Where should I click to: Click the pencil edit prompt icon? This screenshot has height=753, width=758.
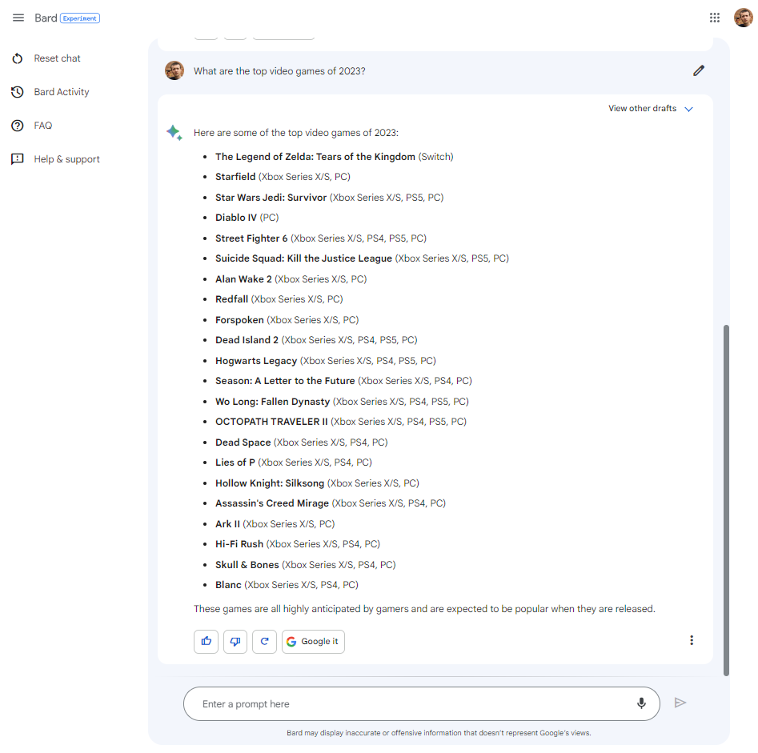(x=699, y=70)
